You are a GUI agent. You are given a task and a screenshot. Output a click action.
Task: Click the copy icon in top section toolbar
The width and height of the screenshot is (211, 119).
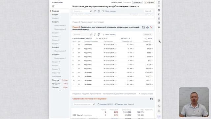tap(99, 11)
